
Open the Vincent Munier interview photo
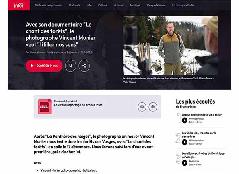click(x=171, y=45)
